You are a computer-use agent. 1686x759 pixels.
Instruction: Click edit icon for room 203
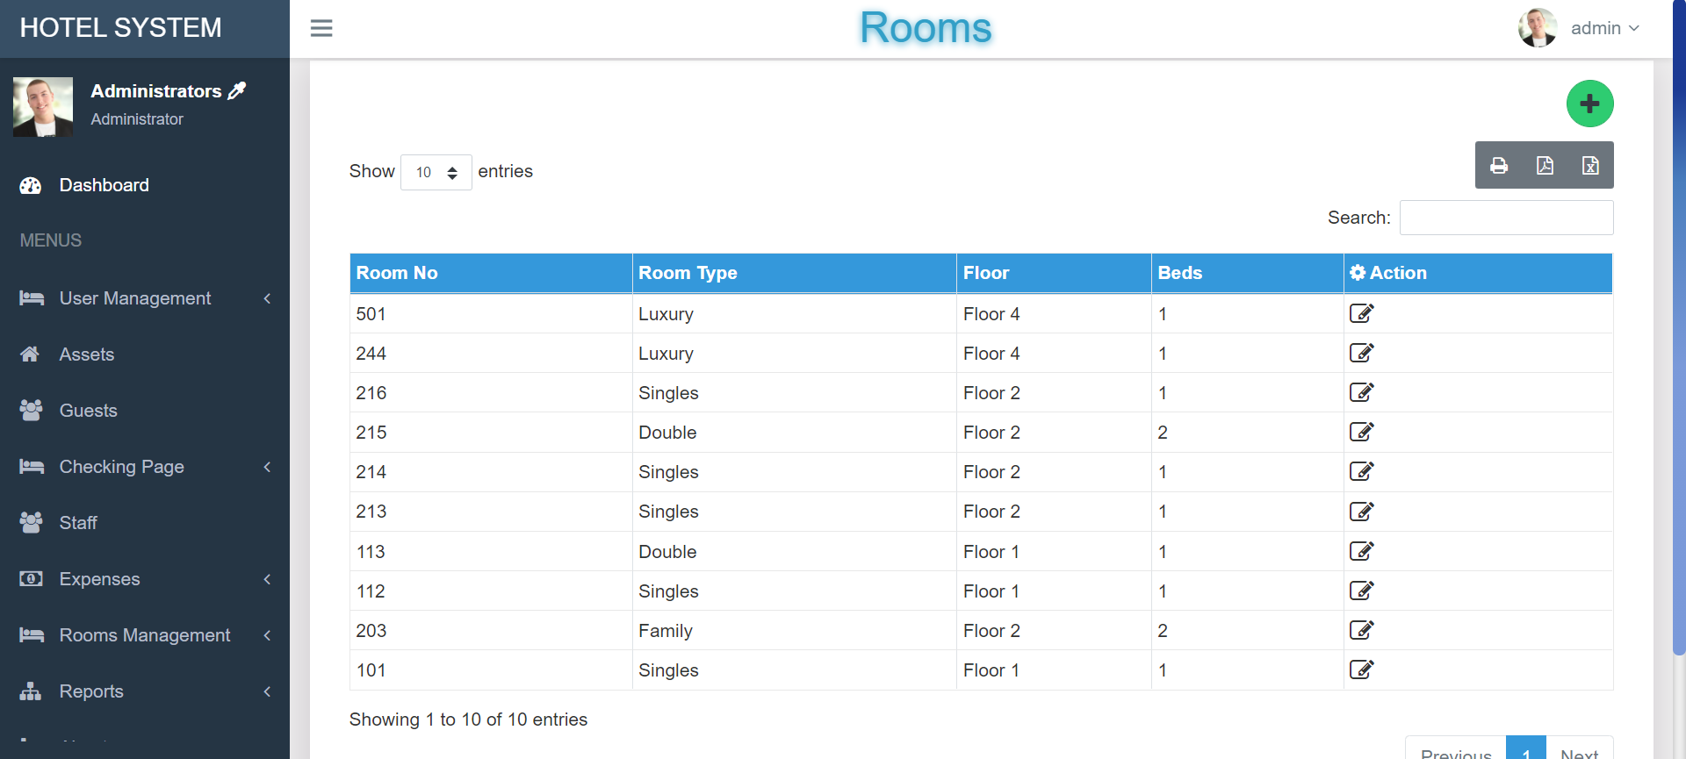coord(1361,630)
